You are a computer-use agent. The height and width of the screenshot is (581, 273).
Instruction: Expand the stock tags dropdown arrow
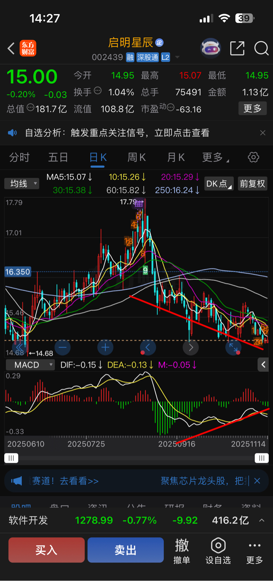point(177,57)
